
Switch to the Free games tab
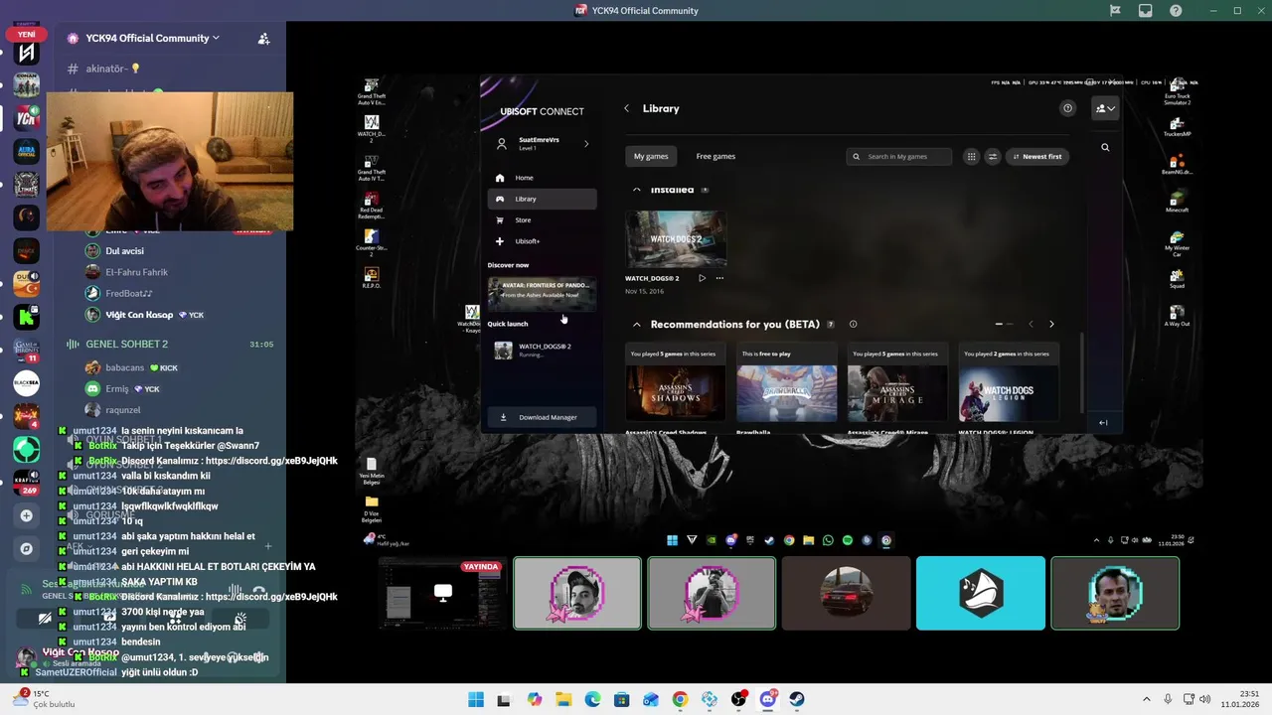715,156
